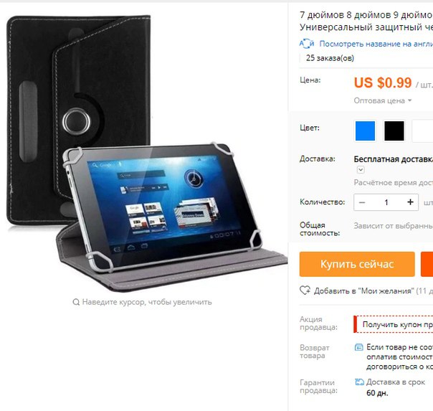Increase quantity with the plus button
Image resolution: width=433 pixels, height=411 pixels.
[x=410, y=202]
